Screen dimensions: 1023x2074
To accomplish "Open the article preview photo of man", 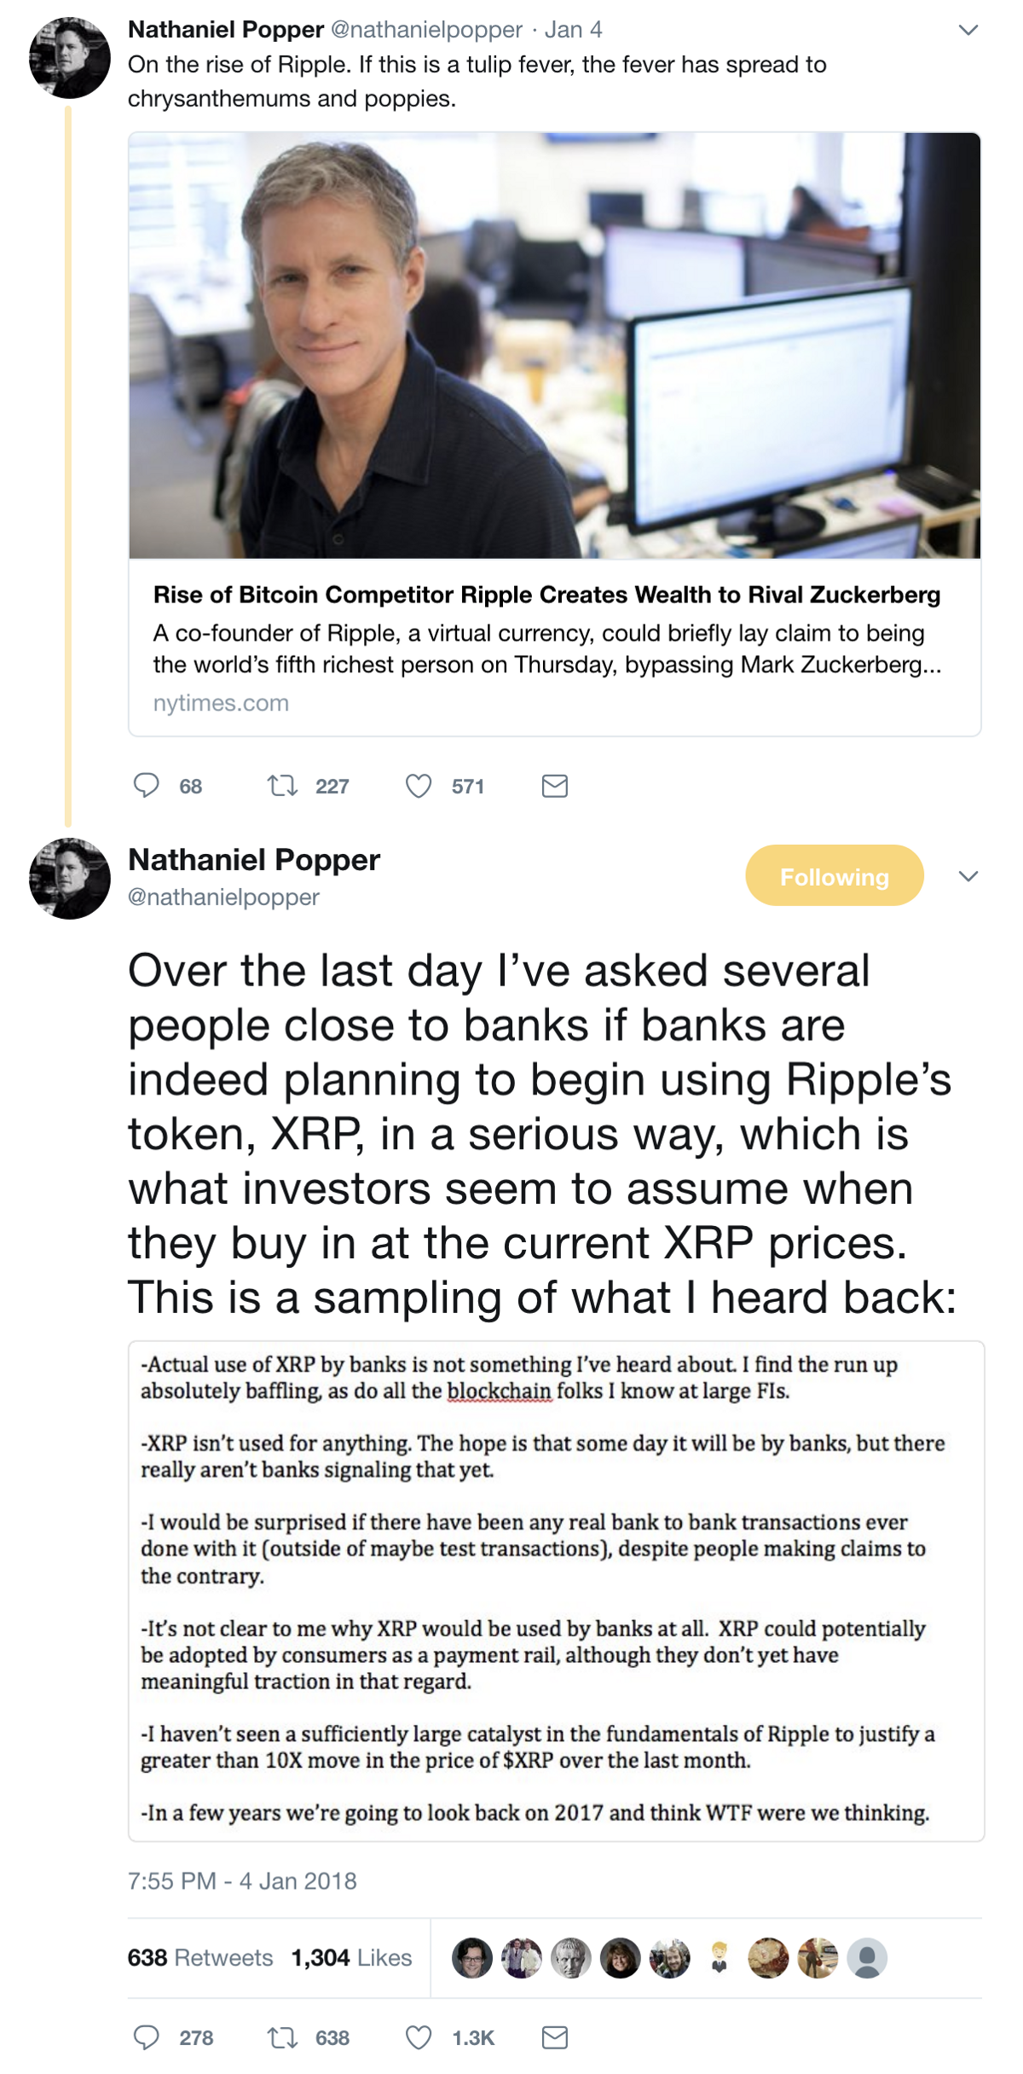I will (554, 346).
